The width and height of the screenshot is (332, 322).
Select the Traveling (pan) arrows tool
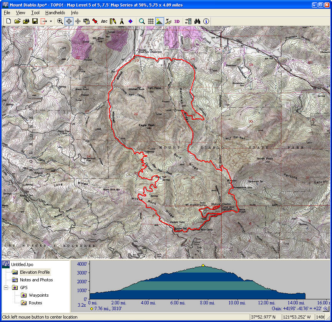pyautogui.click(x=78, y=21)
